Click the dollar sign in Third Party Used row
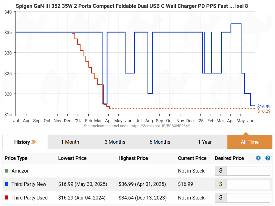 221,198
